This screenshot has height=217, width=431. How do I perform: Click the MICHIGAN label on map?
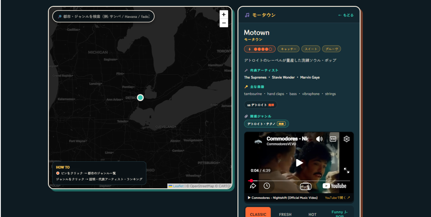pos(98,52)
